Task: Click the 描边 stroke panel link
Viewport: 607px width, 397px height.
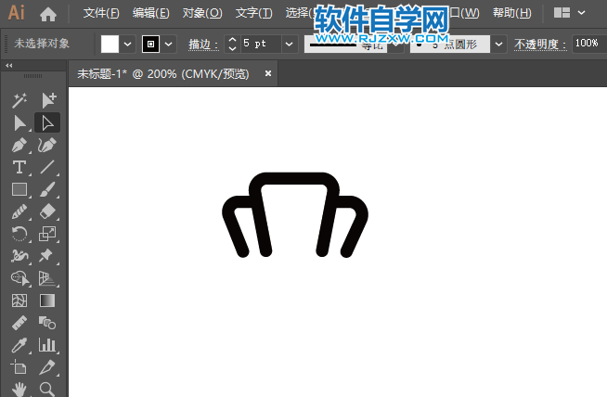Action: [203, 45]
